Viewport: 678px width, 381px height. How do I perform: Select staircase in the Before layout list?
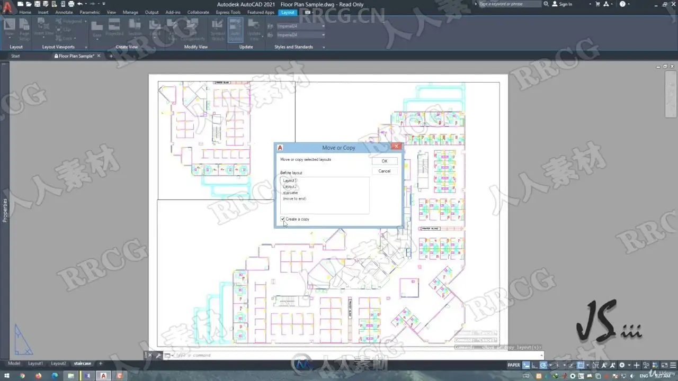290,193
